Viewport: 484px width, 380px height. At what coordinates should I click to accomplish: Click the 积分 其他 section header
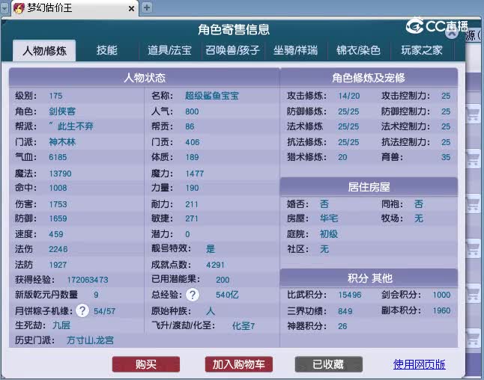pos(369,278)
